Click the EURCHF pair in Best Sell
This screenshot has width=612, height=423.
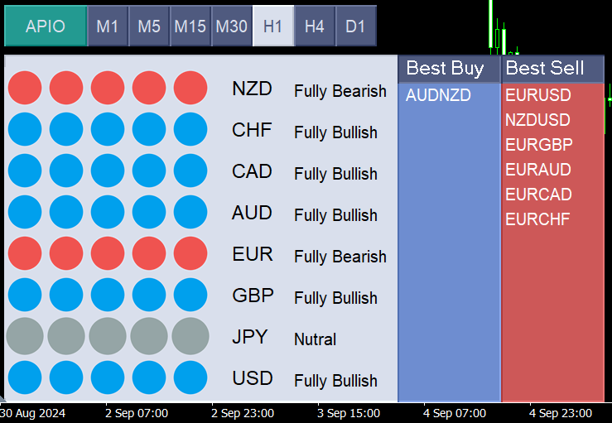(538, 220)
